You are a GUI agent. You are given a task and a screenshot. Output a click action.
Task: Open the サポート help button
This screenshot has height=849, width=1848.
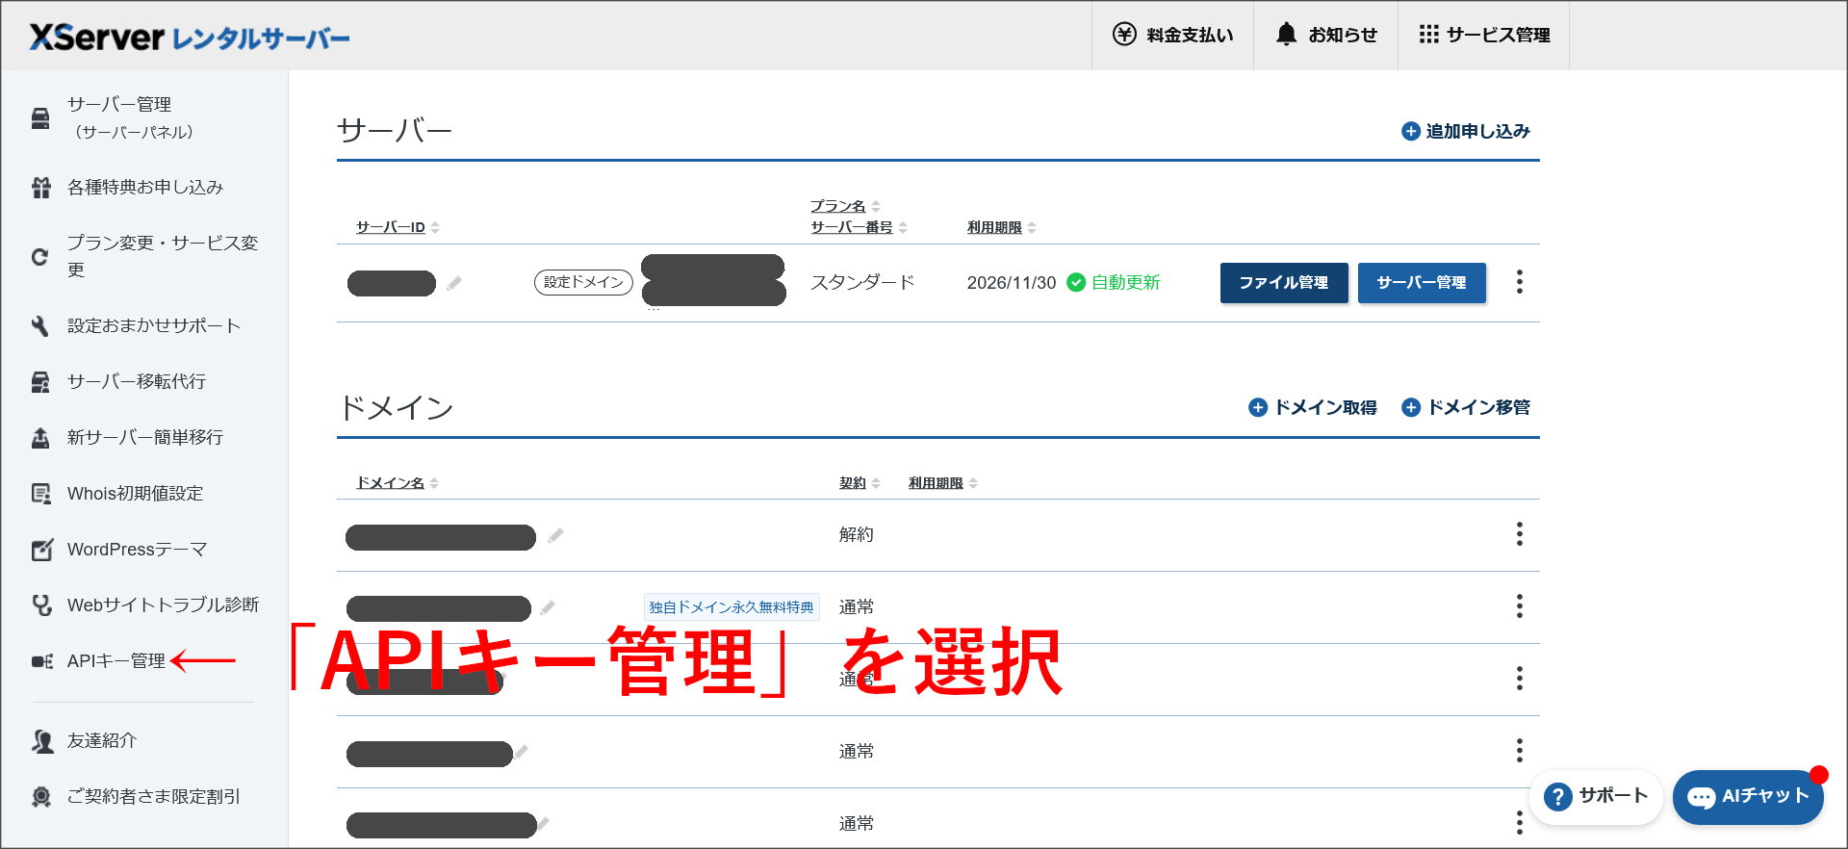pos(1596,797)
